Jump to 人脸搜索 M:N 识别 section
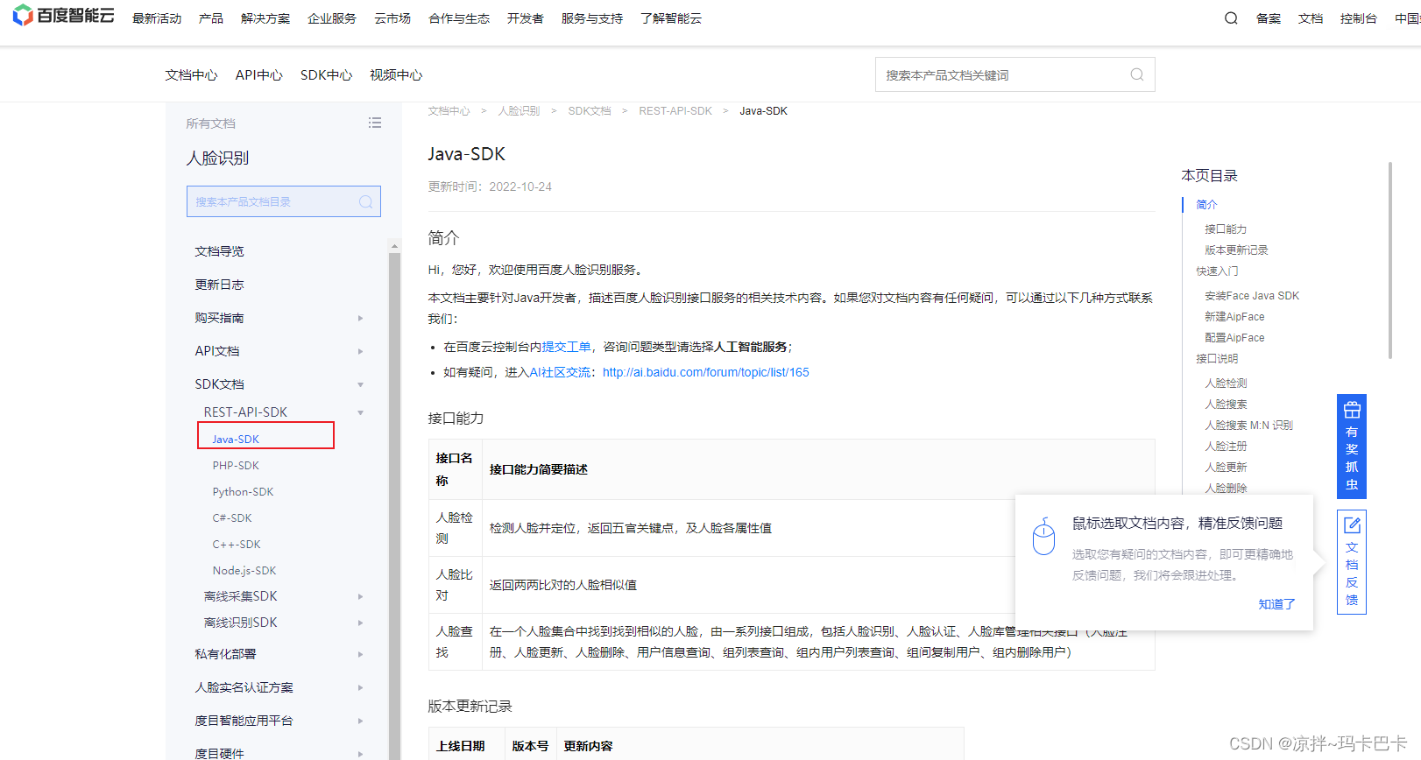Screen dimensions: 1421x760 (x=1248, y=426)
